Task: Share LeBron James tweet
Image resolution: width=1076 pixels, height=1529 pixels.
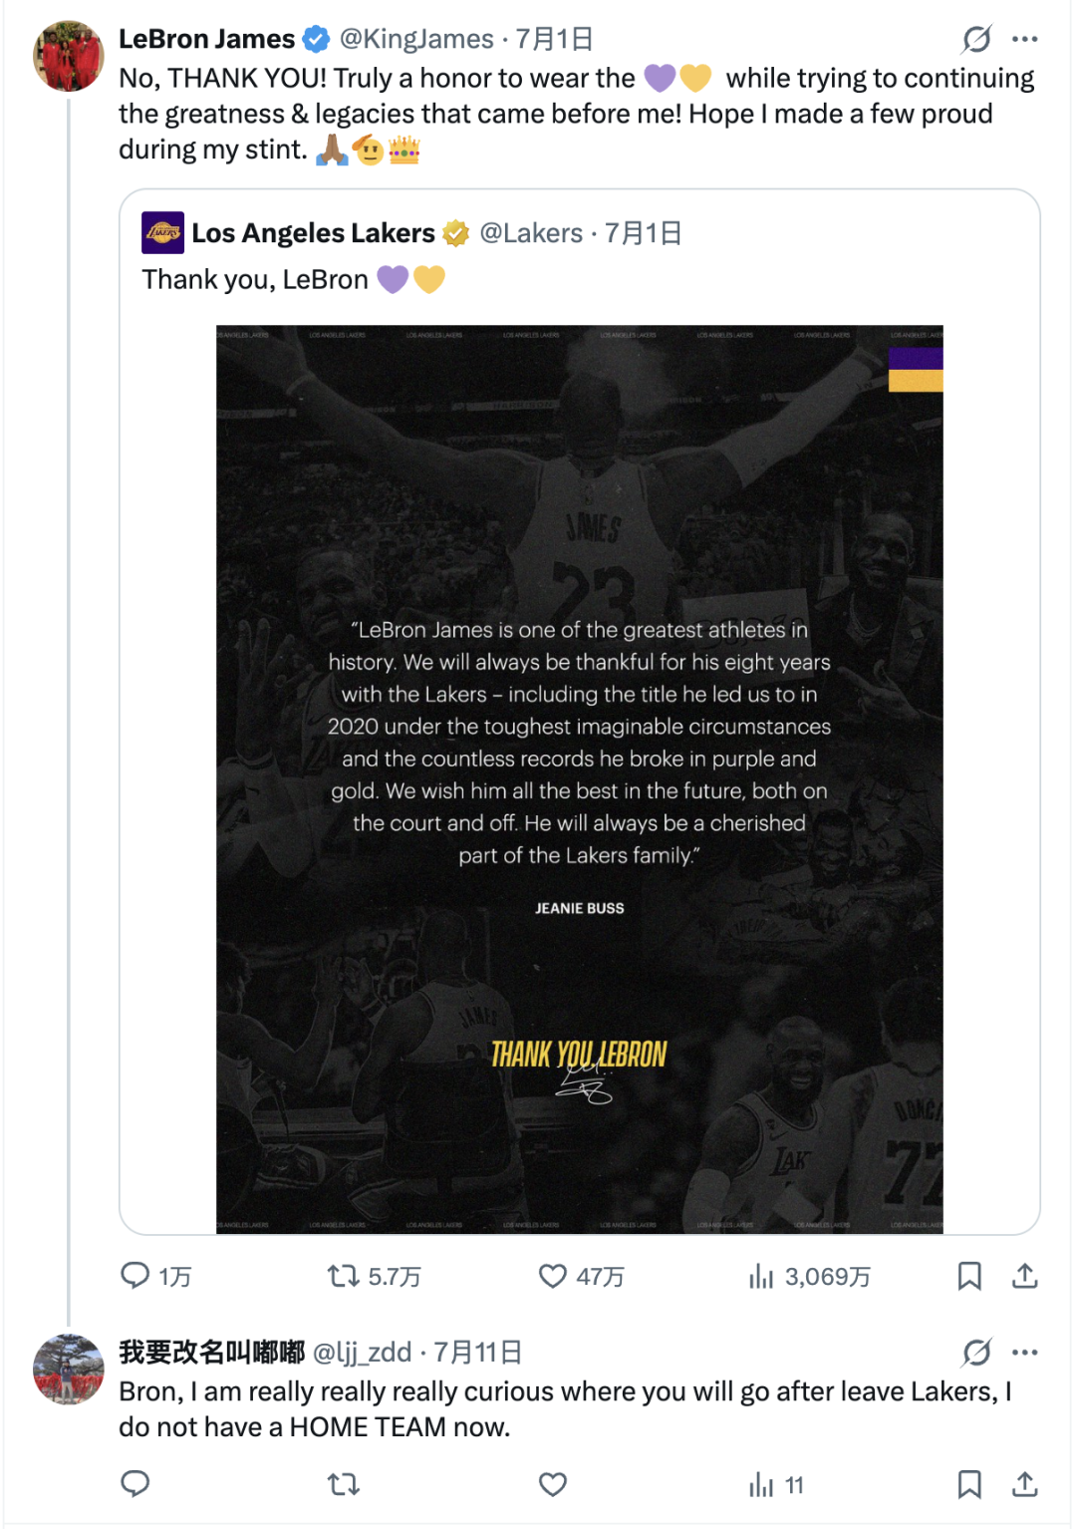Action: click(1025, 1276)
